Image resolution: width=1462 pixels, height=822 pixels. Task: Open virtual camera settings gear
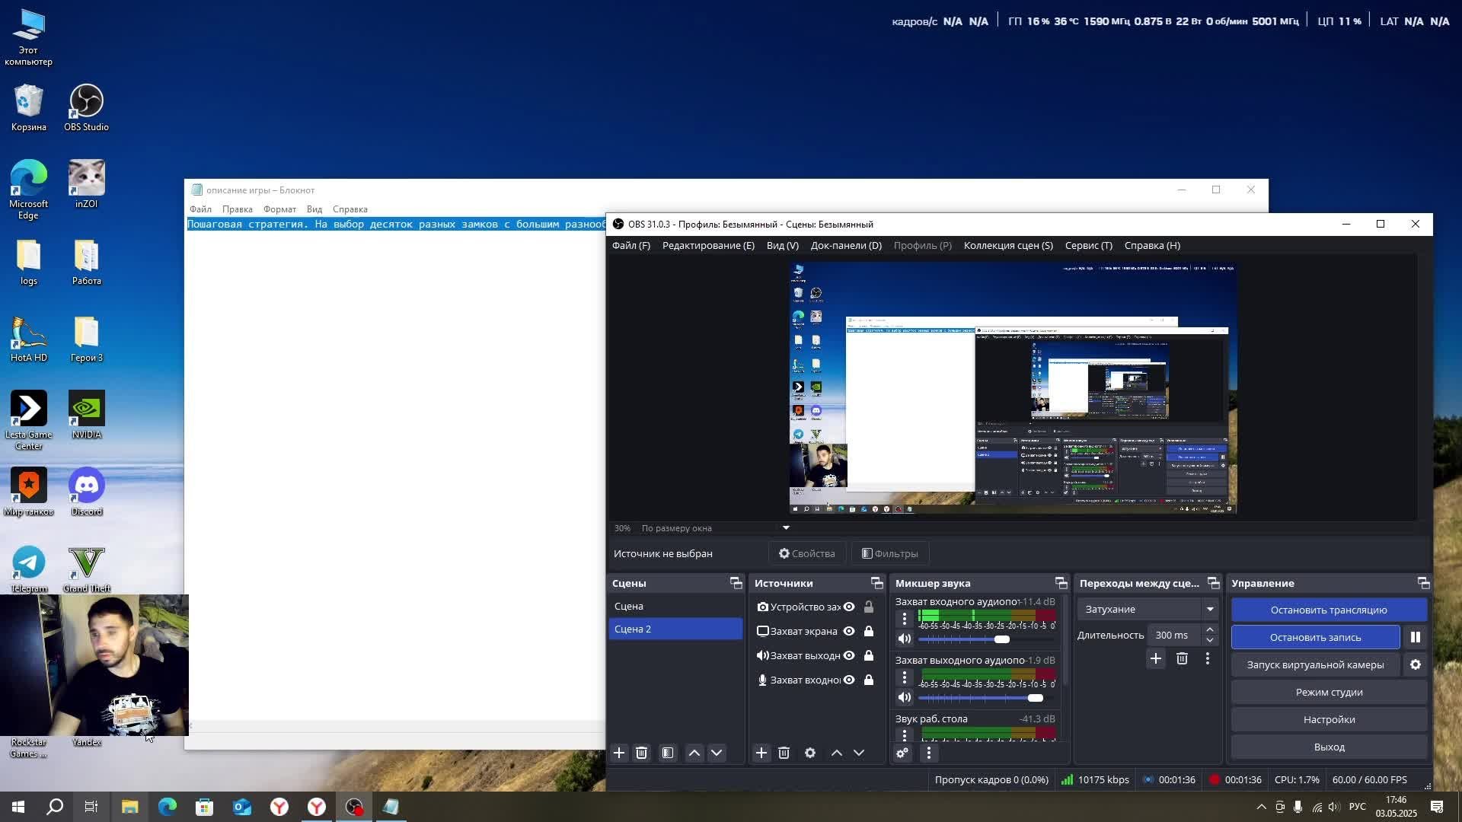[x=1415, y=664]
